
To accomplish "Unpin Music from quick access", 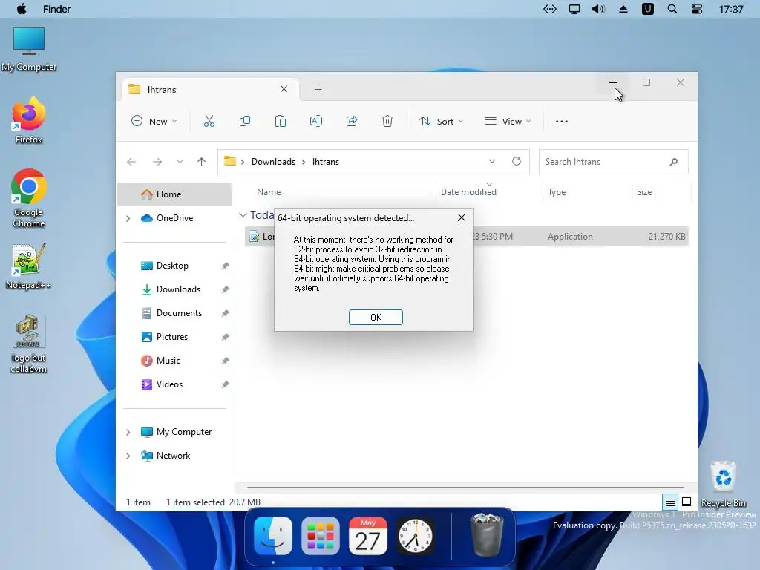I will coord(225,361).
